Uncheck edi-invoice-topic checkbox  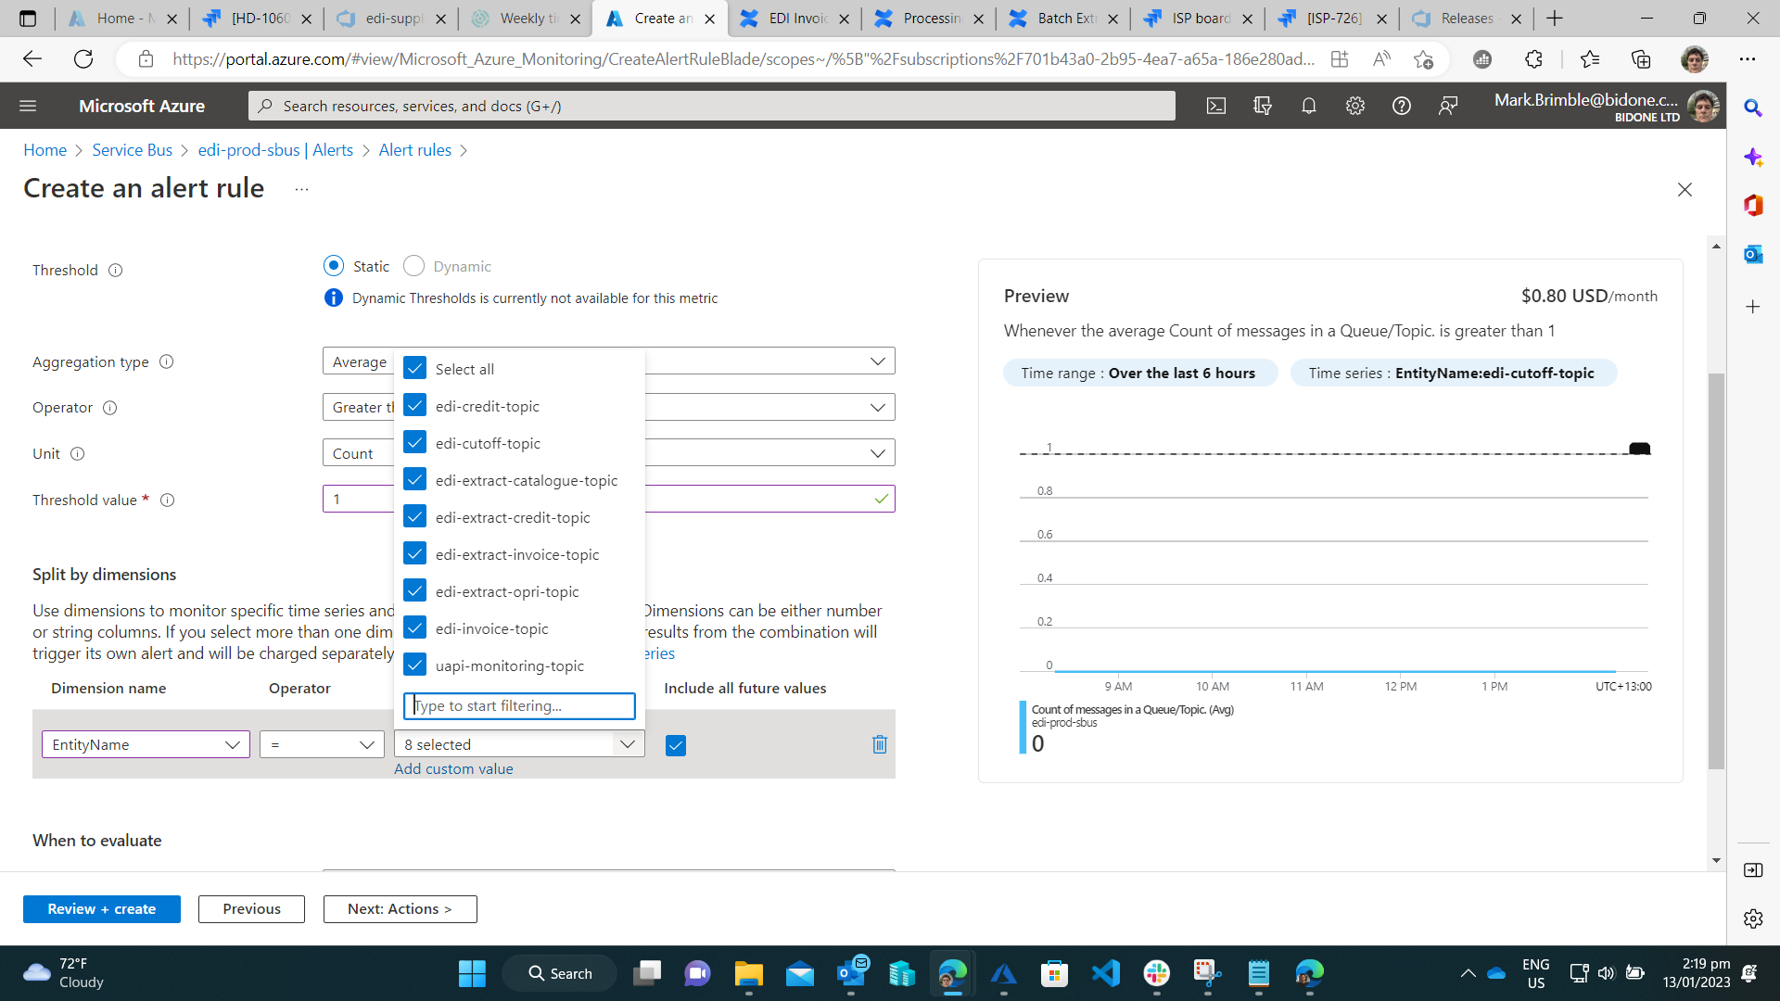pyautogui.click(x=415, y=627)
